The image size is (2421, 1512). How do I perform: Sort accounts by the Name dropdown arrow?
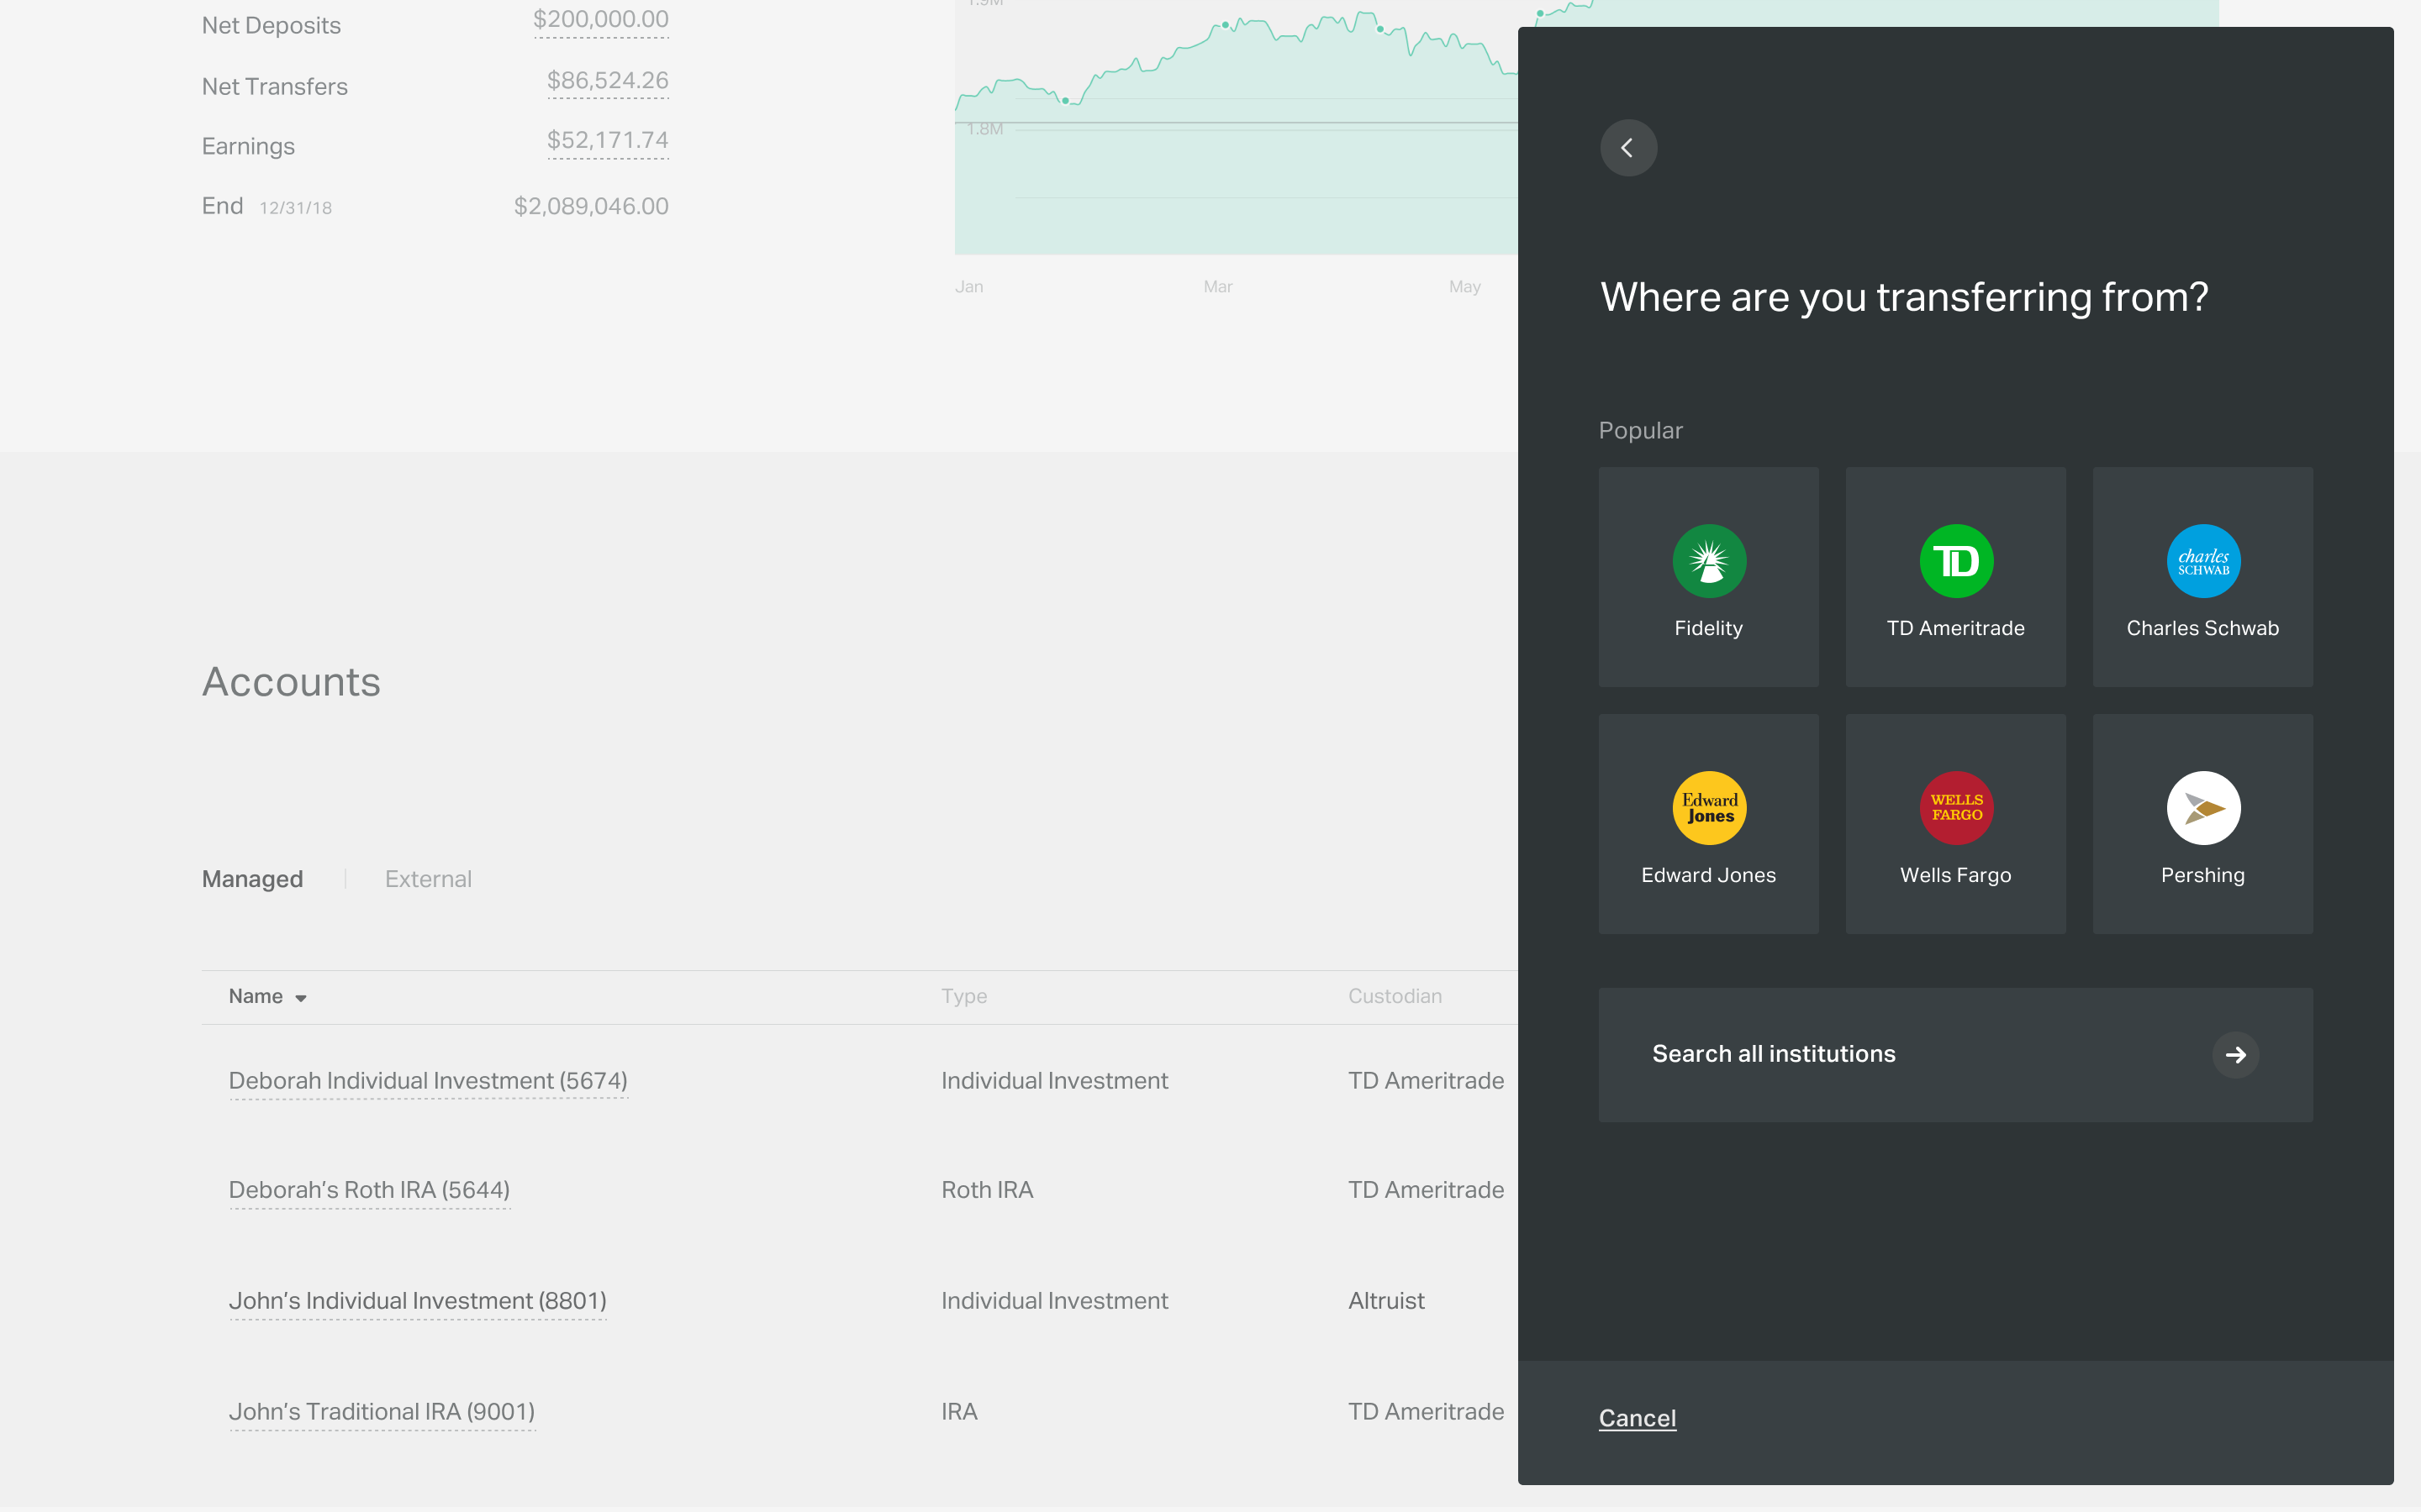click(x=301, y=998)
